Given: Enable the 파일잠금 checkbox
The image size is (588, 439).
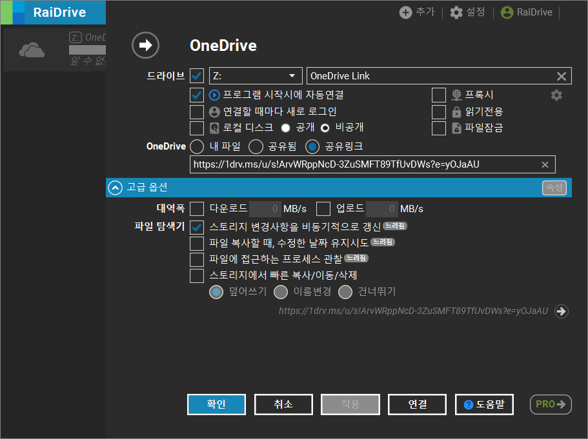Looking at the screenshot, I should pos(439,128).
